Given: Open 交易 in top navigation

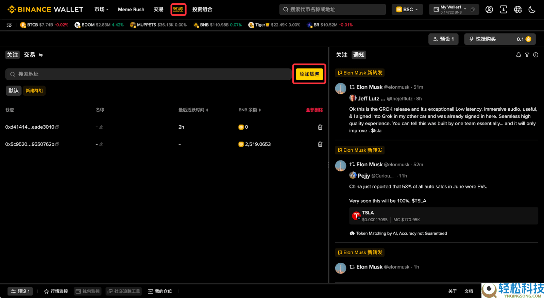Looking at the screenshot, I should pos(158,10).
